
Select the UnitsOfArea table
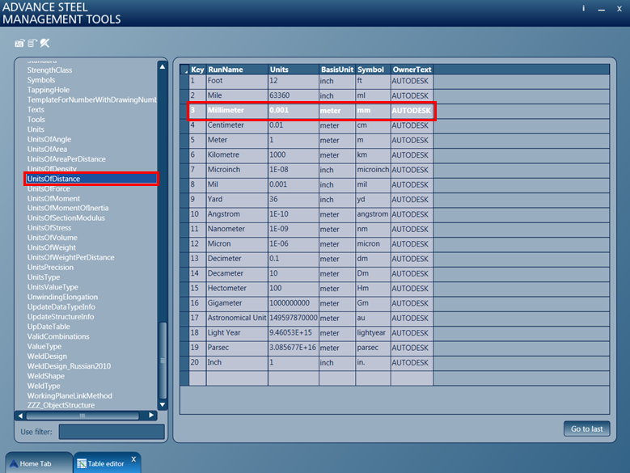[47, 149]
